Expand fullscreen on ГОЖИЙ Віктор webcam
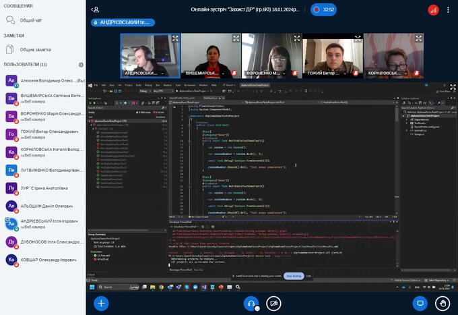This screenshot has height=315, width=458. pyautogui.click(x=356, y=38)
